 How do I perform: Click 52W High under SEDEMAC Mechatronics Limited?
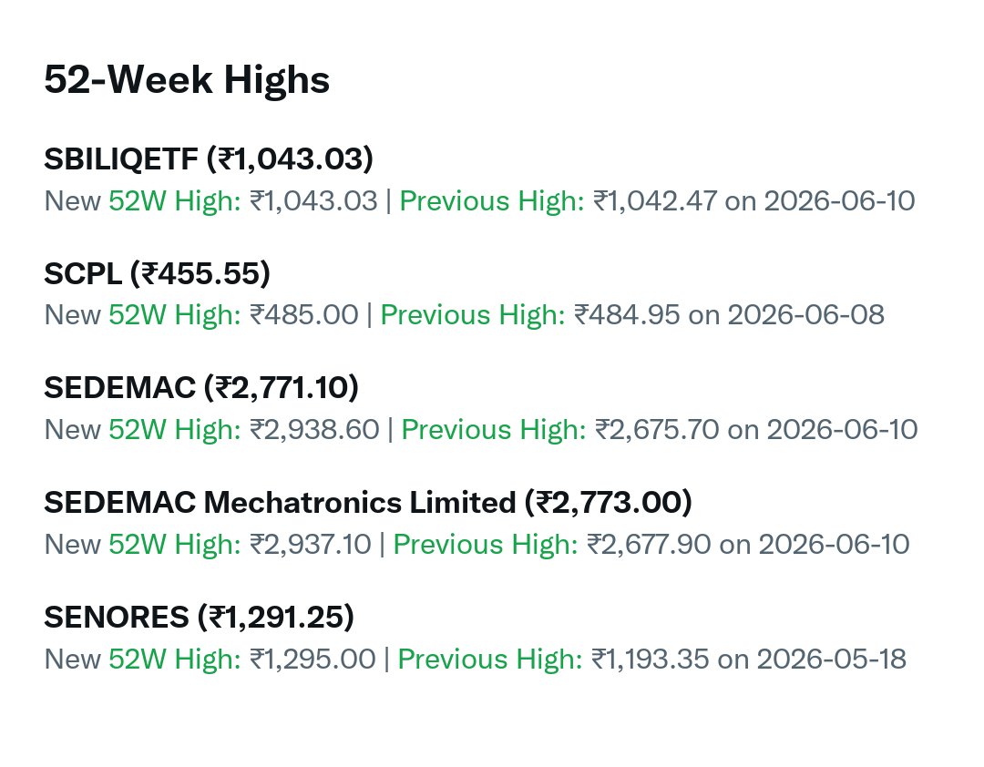[175, 544]
